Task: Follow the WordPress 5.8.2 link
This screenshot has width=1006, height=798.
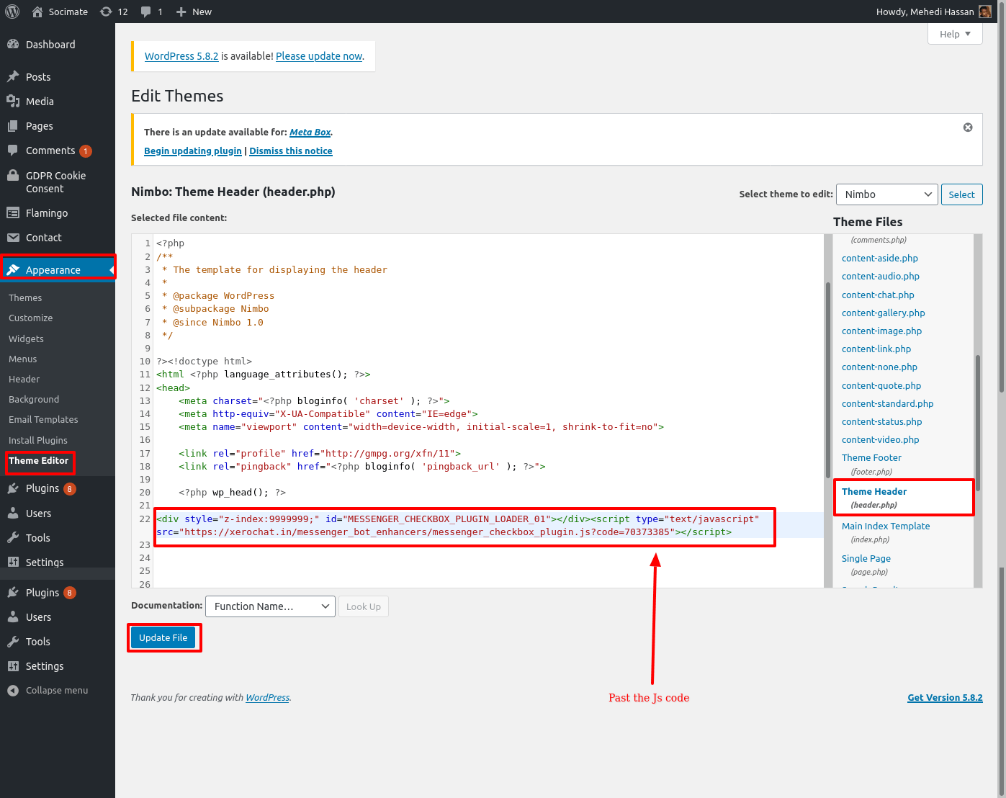Action: point(181,55)
